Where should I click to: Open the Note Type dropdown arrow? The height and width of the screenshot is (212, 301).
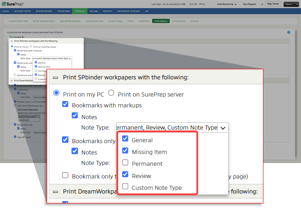(223, 128)
